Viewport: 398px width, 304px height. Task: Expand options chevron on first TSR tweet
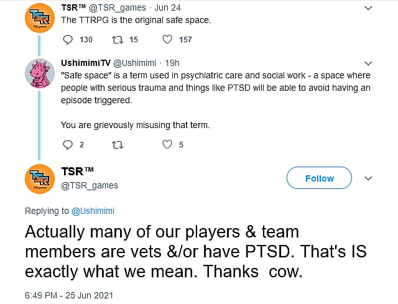(368, 8)
